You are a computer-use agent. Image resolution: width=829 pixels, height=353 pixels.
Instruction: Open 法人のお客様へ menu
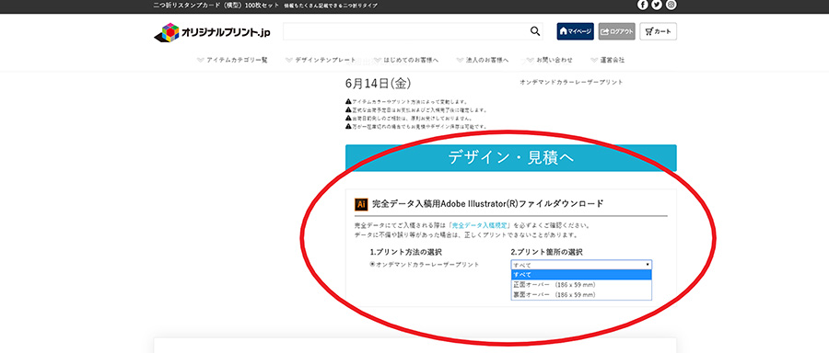coord(483,60)
